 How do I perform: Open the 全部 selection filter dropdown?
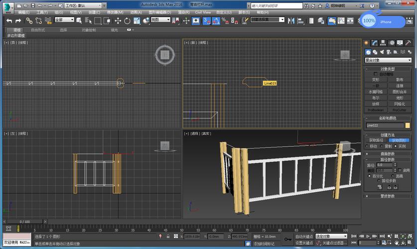64,20
